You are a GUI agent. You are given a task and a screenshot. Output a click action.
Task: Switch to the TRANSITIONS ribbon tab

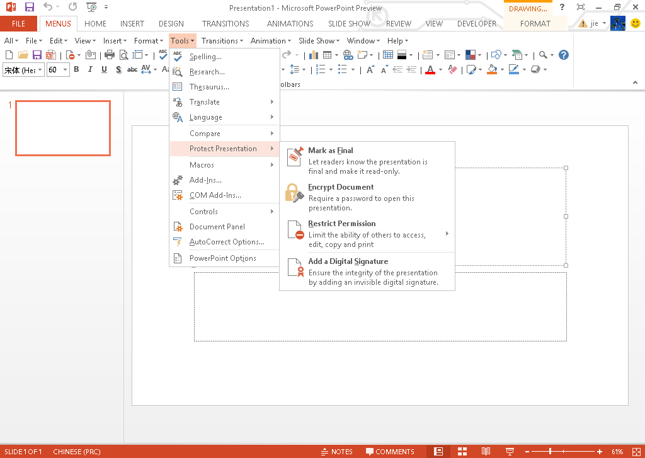point(225,23)
